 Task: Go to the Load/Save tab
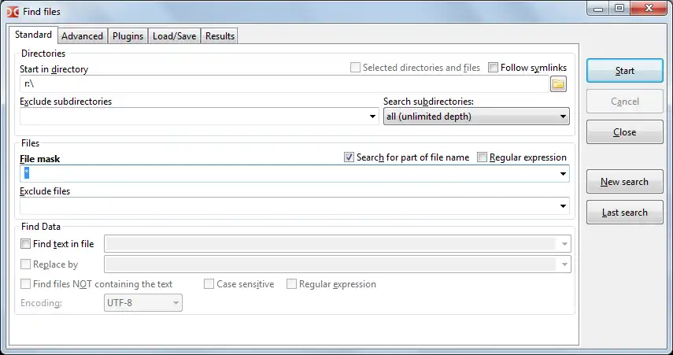point(174,36)
